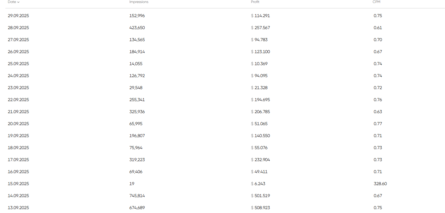
Task: Click the Profit column header
Action: click(x=255, y=2)
